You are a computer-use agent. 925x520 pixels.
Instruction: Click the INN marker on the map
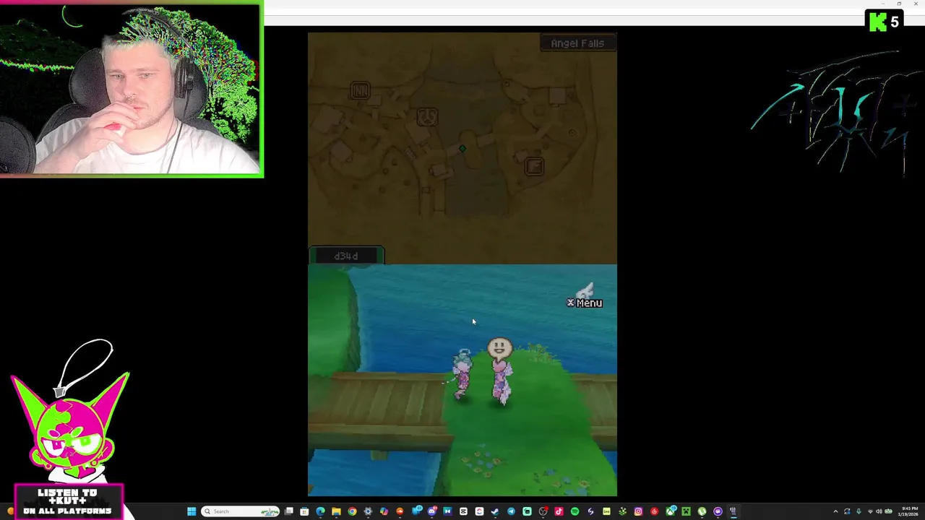pyautogui.click(x=360, y=90)
